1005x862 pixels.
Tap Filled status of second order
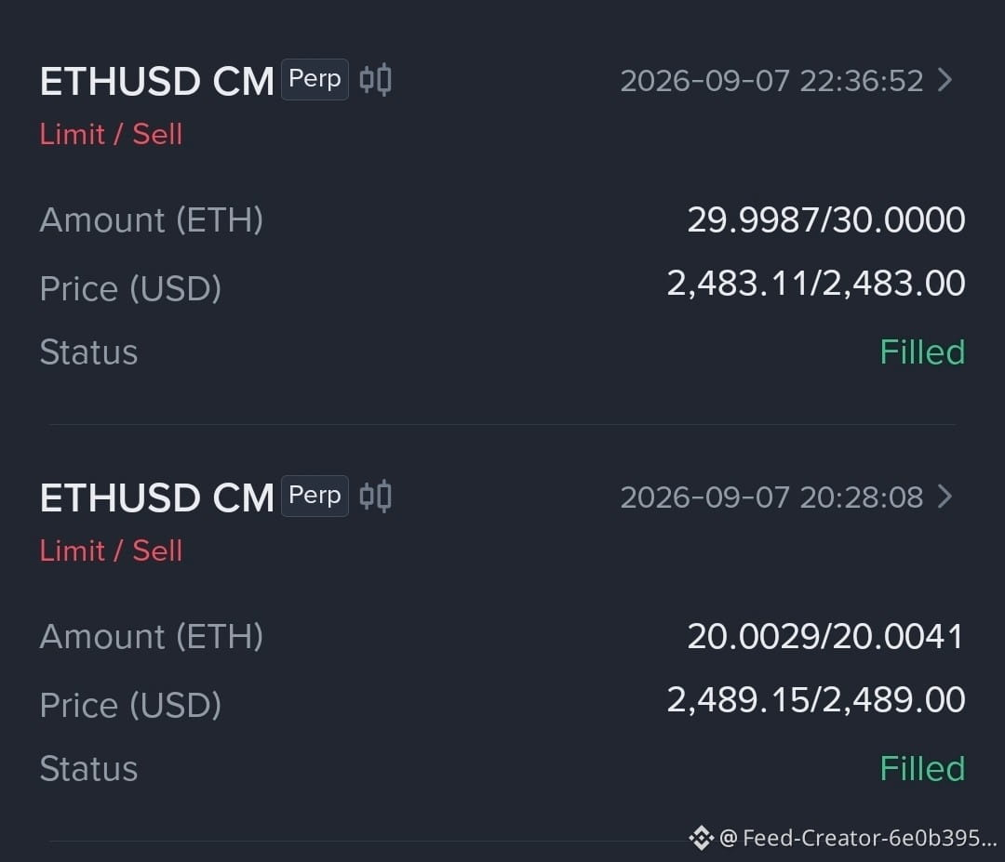tap(922, 768)
